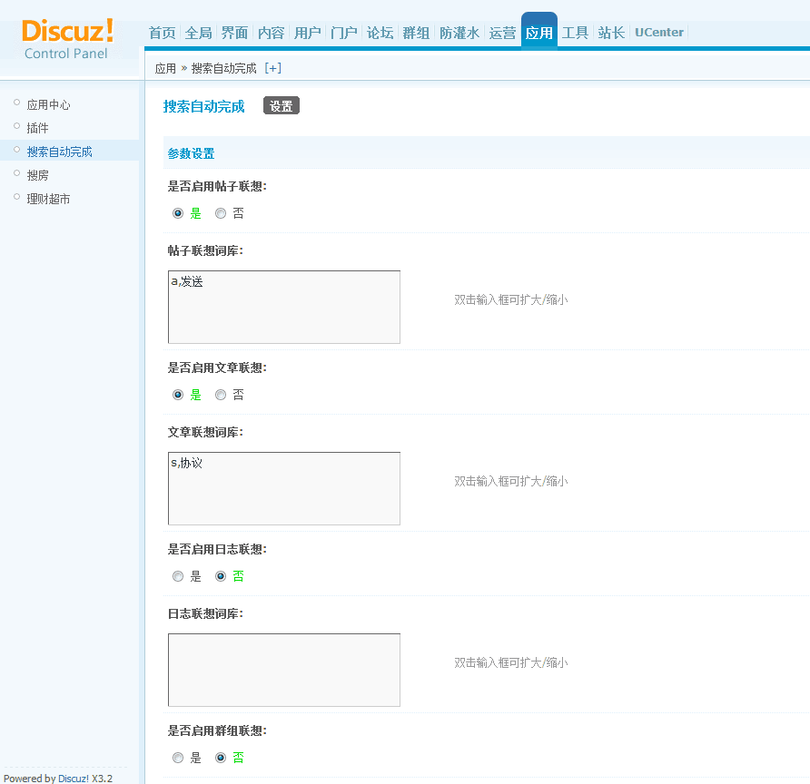The height and width of the screenshot is (784, 810).
Task: Open the 全局 settings section
Action: click(198, 32)
